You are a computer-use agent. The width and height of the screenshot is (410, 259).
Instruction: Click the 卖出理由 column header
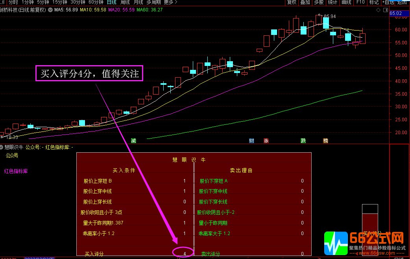pyautogui.click(x=241, y=171)
